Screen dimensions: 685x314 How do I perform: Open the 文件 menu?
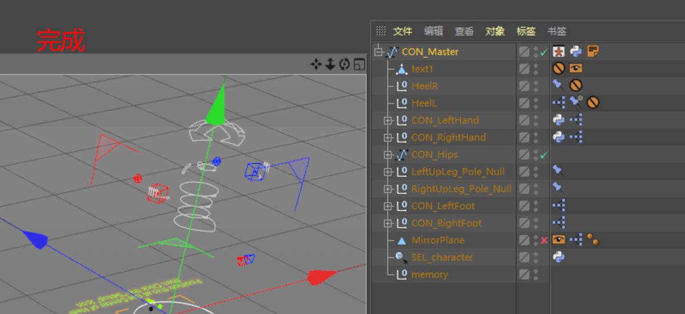click(x=402, y=31)
